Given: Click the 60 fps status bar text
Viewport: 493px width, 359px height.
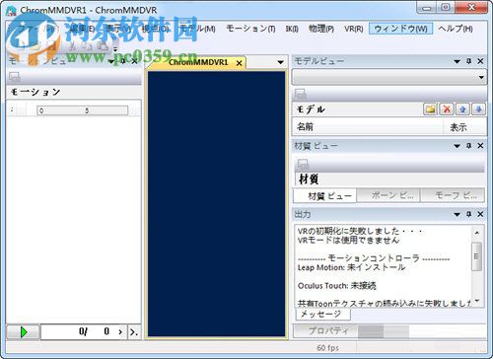Looking at the screenshot, I should point(327,347).
